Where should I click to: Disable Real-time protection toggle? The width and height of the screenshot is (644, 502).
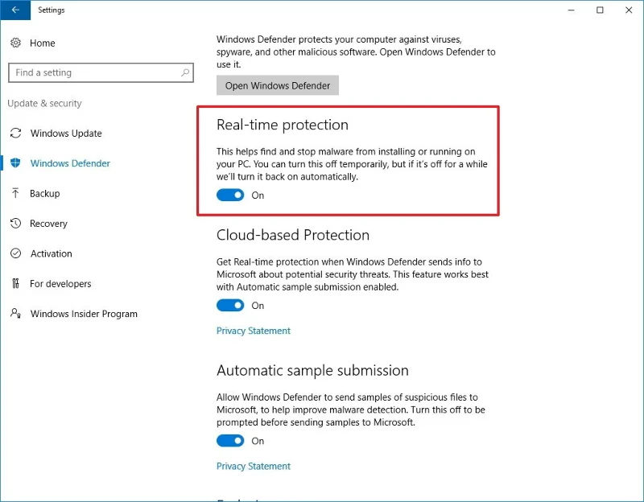point(229,195)
